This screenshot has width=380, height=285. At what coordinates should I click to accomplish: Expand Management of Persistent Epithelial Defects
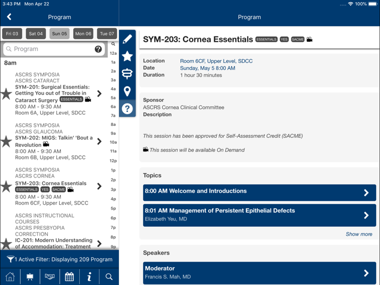pos(259,214)
